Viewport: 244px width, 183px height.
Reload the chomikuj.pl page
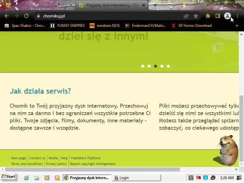coord(26,16)
